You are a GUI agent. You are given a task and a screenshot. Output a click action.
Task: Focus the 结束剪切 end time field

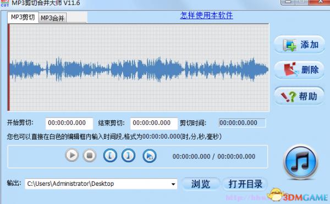[x=154, y=124]
